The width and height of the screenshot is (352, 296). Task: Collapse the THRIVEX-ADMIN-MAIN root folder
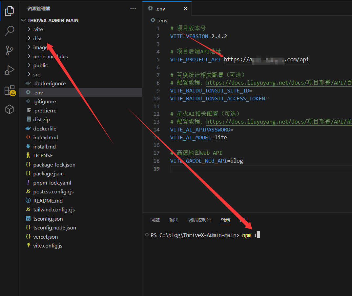tap(23, 20)
